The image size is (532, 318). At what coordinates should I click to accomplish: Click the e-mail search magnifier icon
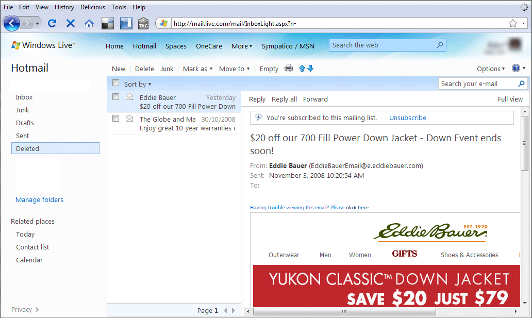coord(522,83)
